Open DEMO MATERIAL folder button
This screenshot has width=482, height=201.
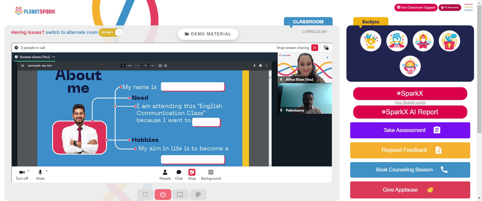pyautogui.click(x=208, y=34)
